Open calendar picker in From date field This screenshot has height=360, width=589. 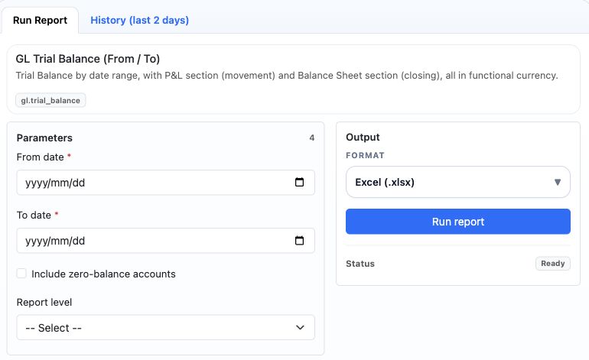click(x=299, y=183)
